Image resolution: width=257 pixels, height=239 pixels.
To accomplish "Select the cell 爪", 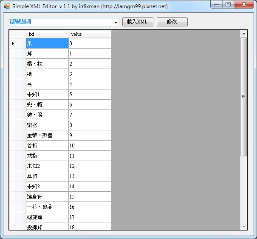I will point(47,43).
